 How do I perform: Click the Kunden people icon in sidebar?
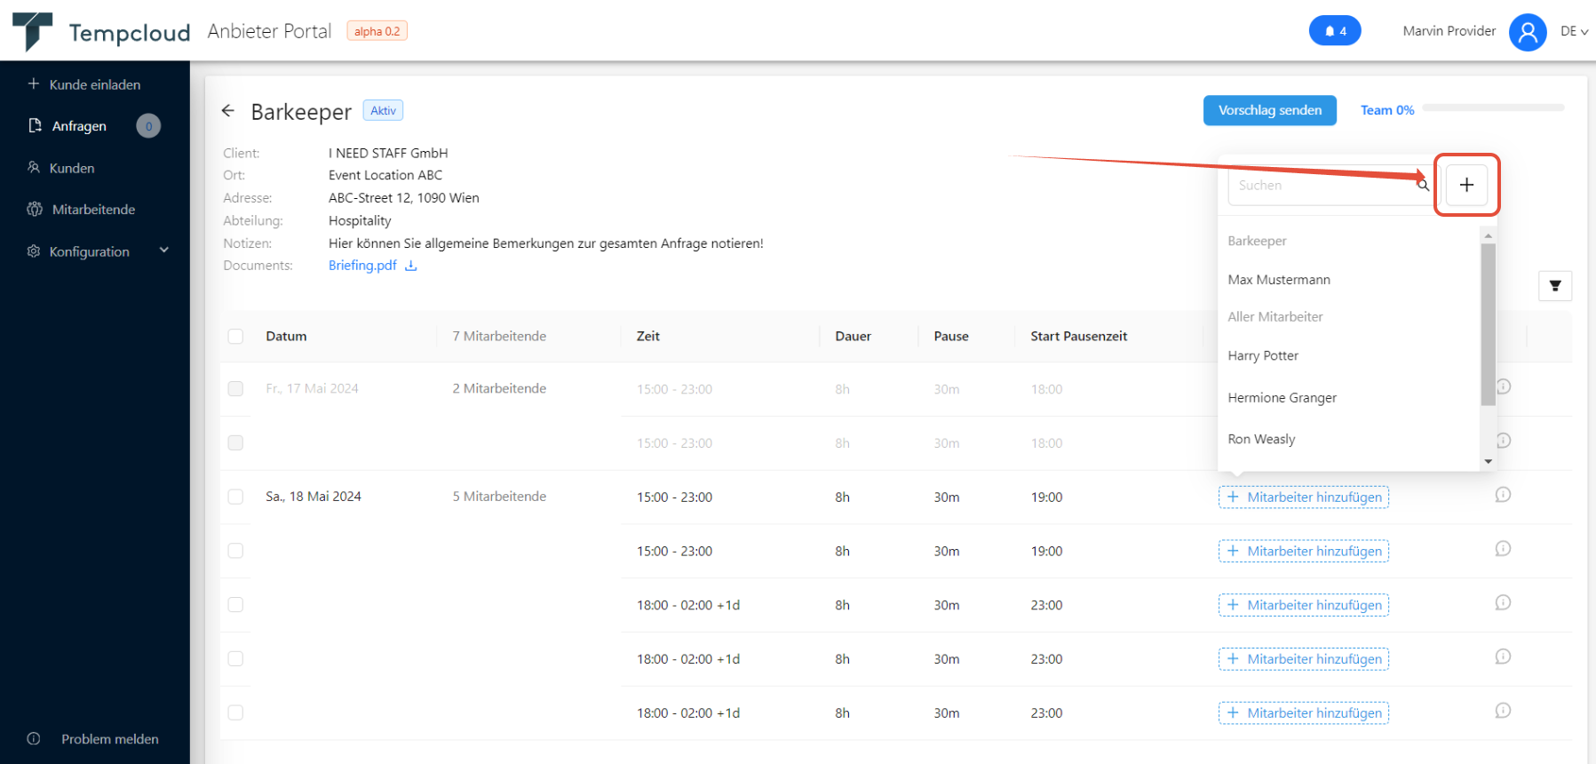(x=34, y=167)
